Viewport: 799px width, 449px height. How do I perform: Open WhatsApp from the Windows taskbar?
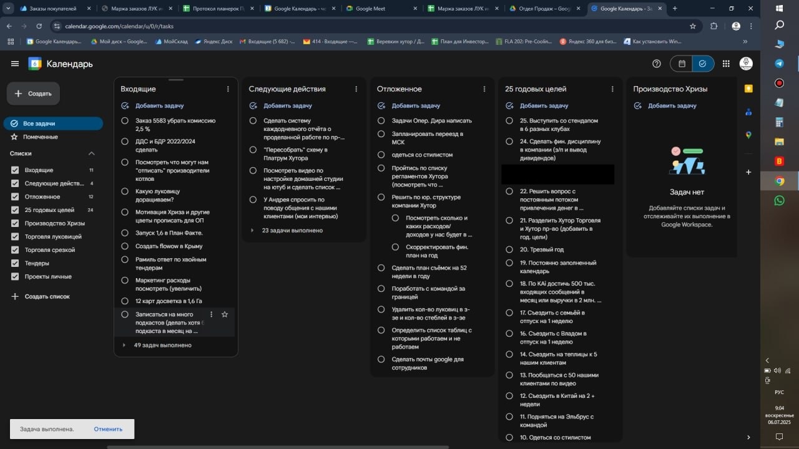coord(779,200)
